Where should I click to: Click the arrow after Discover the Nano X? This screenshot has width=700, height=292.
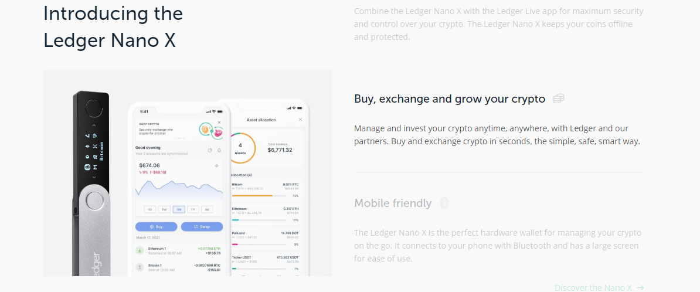(x=640, y=287)
